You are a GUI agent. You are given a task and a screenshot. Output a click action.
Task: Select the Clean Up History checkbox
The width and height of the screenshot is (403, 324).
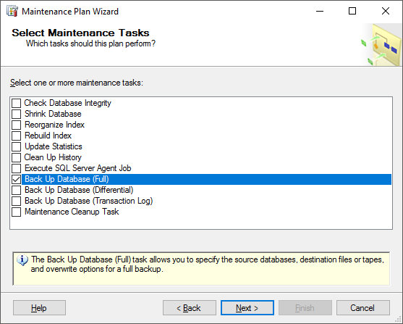point(16,157)
